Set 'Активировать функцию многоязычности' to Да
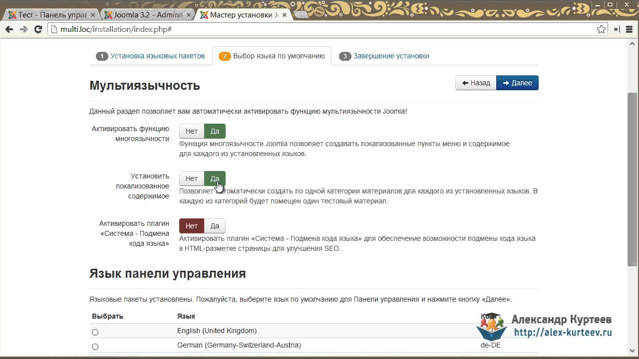The height and width of the screenshot is (359, 639). coord(215,131)
